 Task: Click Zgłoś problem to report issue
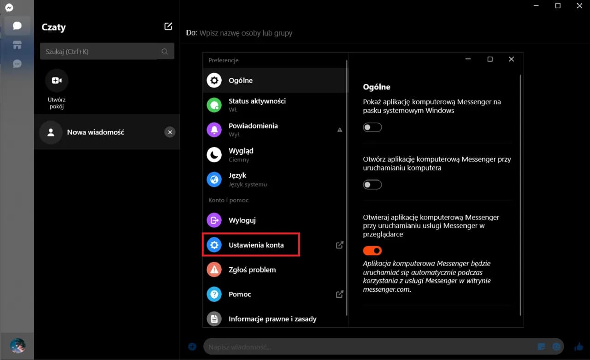coord(252,270)
